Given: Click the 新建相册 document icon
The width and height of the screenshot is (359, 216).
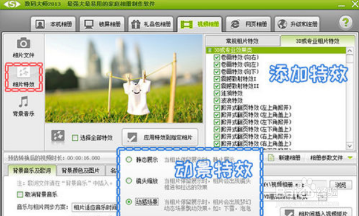Looking at the screenshot, I should [271, 158].
